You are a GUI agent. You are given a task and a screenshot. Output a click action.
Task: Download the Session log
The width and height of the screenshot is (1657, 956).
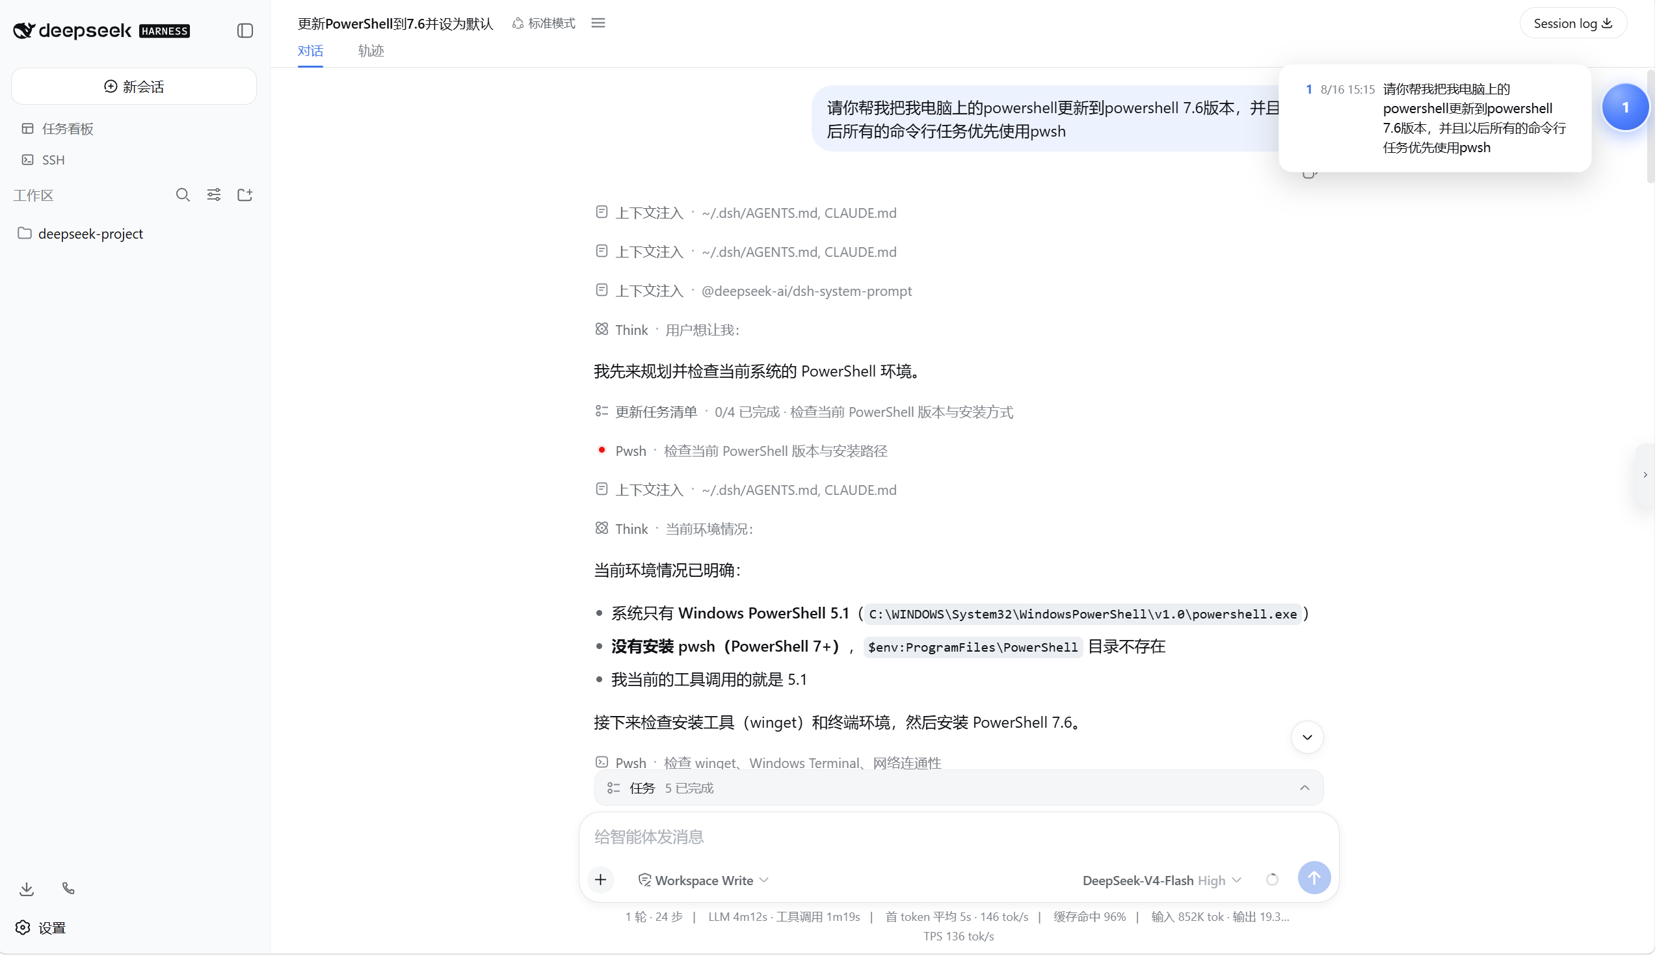[1574, 23]
